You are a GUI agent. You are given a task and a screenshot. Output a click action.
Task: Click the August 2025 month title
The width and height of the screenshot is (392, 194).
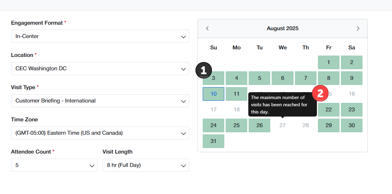tap(283, 28)
